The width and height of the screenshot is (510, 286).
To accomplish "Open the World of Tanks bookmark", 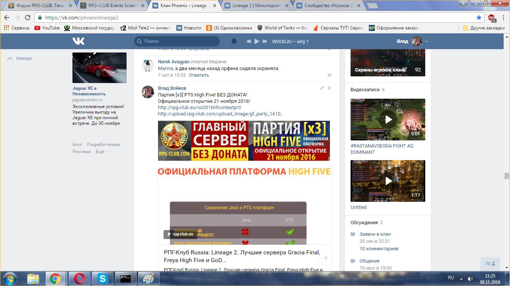I will tap(283, 28).
